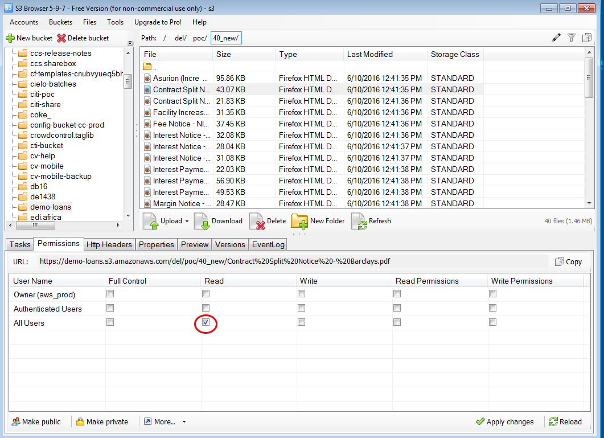This screenshot has width=604, height=438.
Task: Check Full Control for All Users
Action: (110, 322)
